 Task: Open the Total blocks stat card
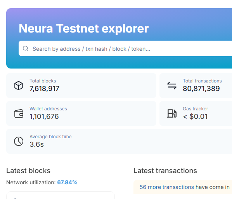[81, 86]
